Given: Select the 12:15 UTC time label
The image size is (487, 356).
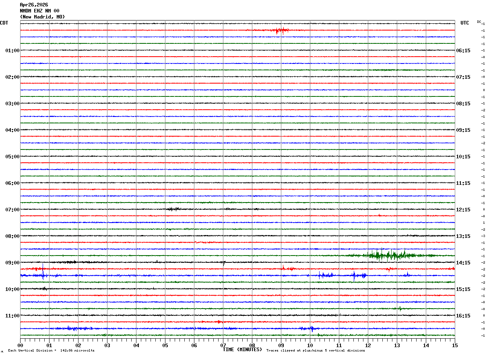Looking at the screenshot, I should [x=463, y=210].
